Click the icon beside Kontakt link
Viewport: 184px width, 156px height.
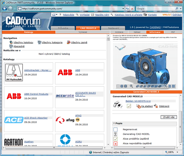145,15
